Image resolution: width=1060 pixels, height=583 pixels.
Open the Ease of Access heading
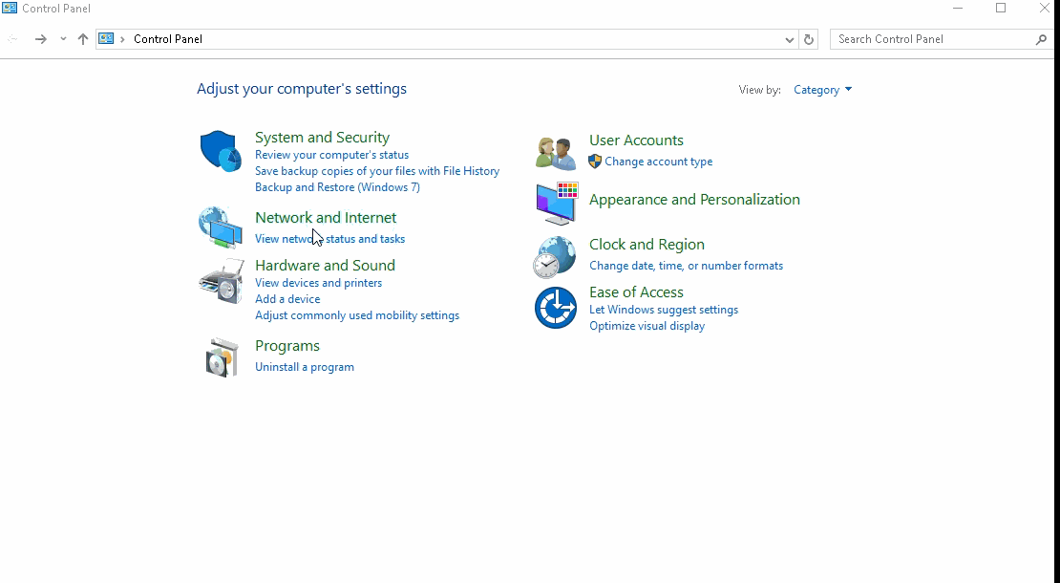coord(636,292)
